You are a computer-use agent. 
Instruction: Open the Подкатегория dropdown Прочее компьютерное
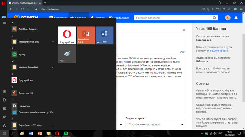tap(155, 125)
